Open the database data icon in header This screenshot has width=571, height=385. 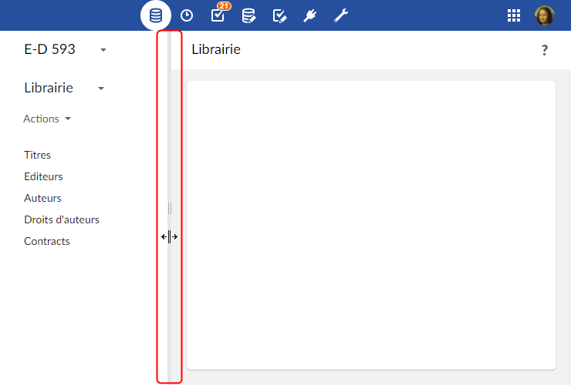pyautogui.click(x=156, y=15)
